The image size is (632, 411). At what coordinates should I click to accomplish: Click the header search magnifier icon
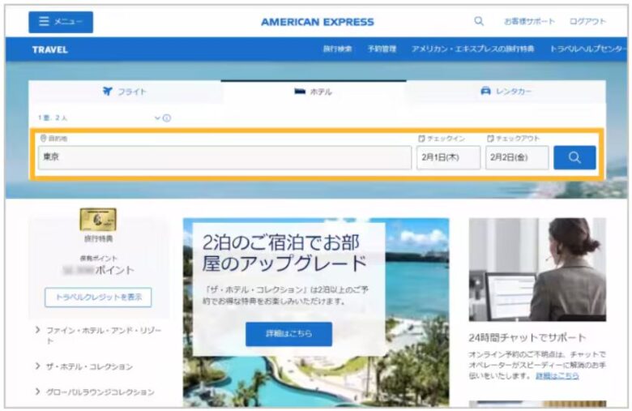click(x=478, y=21)
